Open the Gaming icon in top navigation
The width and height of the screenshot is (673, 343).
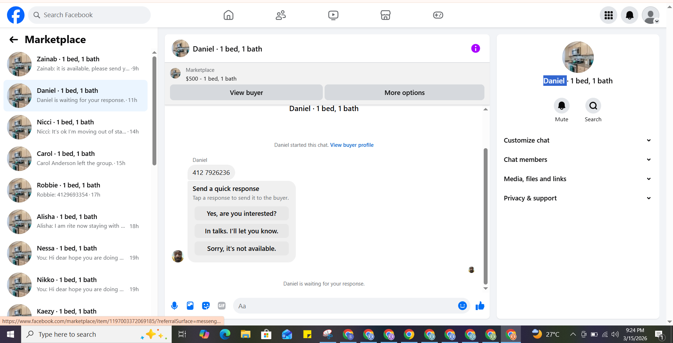(438, 15)
